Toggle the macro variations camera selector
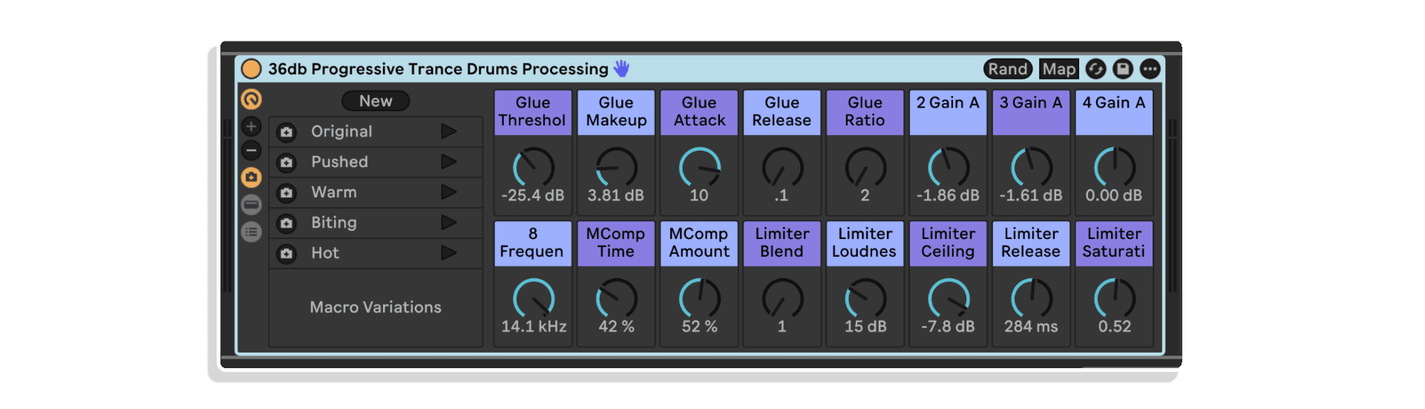The height and width of the screenshot is (409, 1425). point(252,177)
